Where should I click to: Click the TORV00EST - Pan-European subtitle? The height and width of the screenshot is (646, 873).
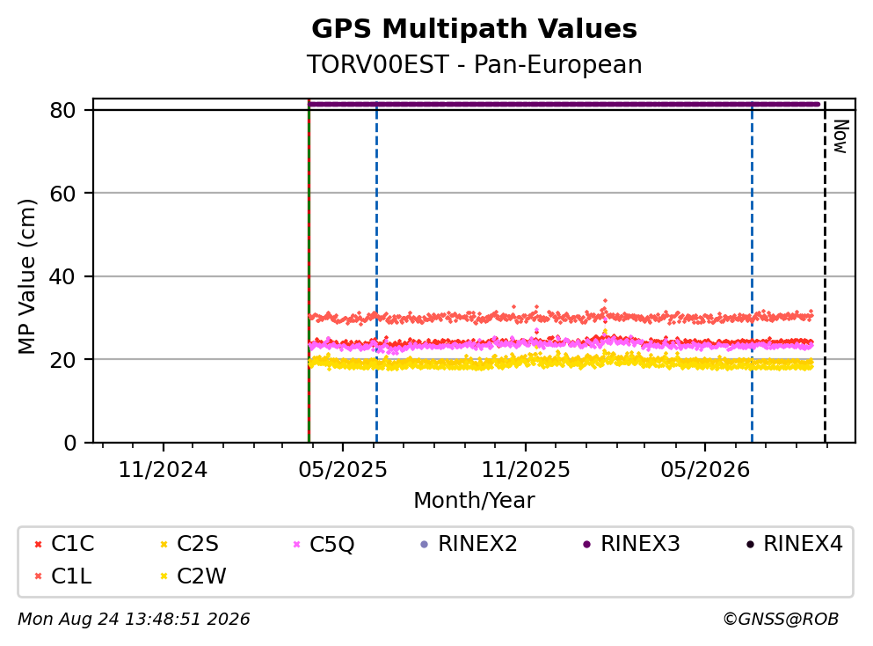pos(475,64)
